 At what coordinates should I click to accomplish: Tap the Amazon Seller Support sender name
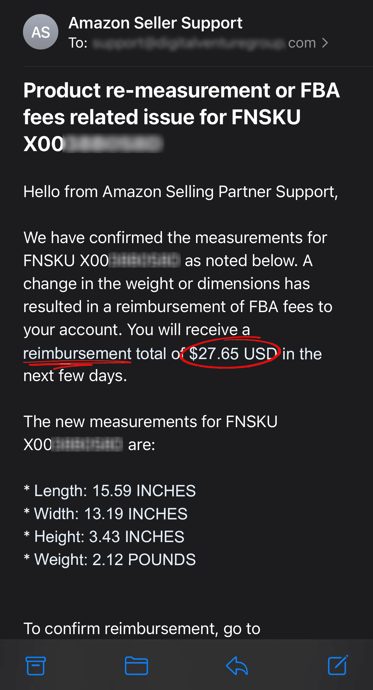pos(155,23)
